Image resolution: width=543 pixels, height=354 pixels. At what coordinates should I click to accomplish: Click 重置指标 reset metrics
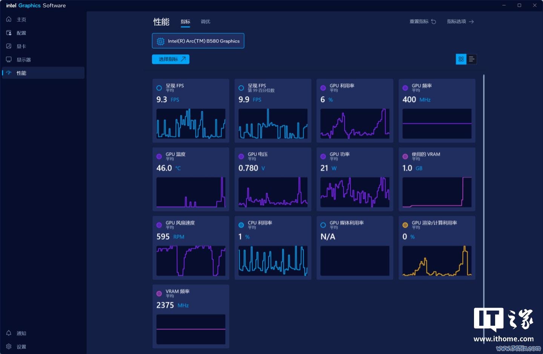pos(423,21)
